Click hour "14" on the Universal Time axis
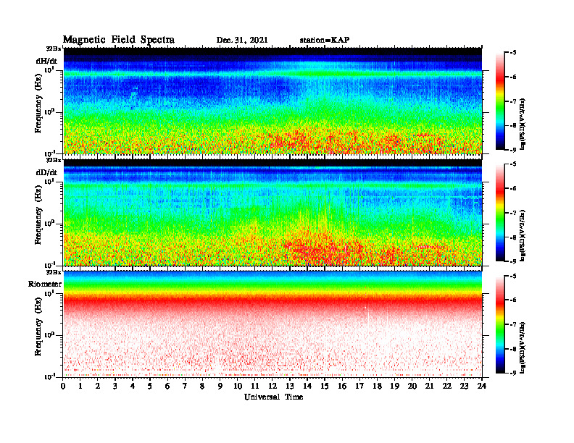 (x=307, y=387)
